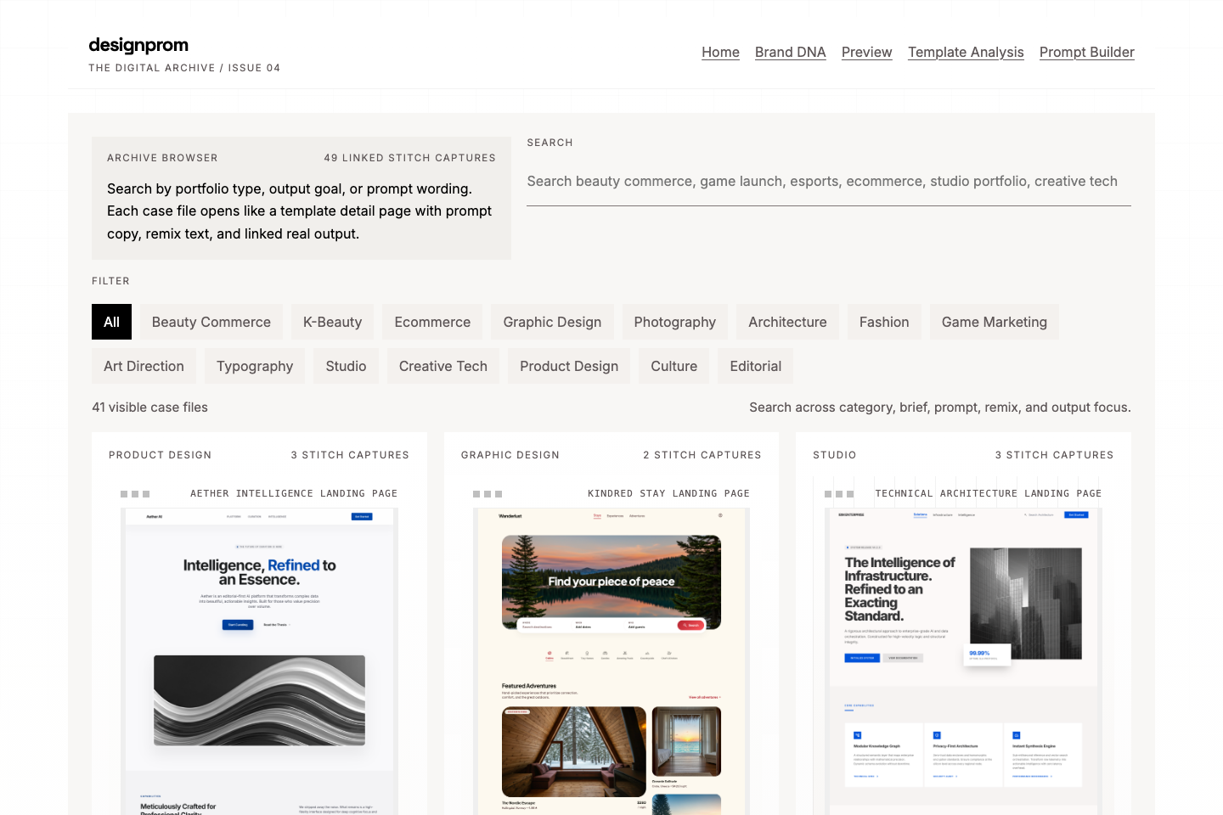Viewport: 1223px width, 815px height.
Task: Click the "GRAPHIC DESIGN" card category label
Action: coord(510,455)
